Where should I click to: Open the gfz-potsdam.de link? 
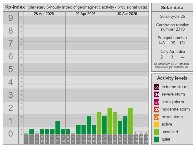click(x=172, y=67)
